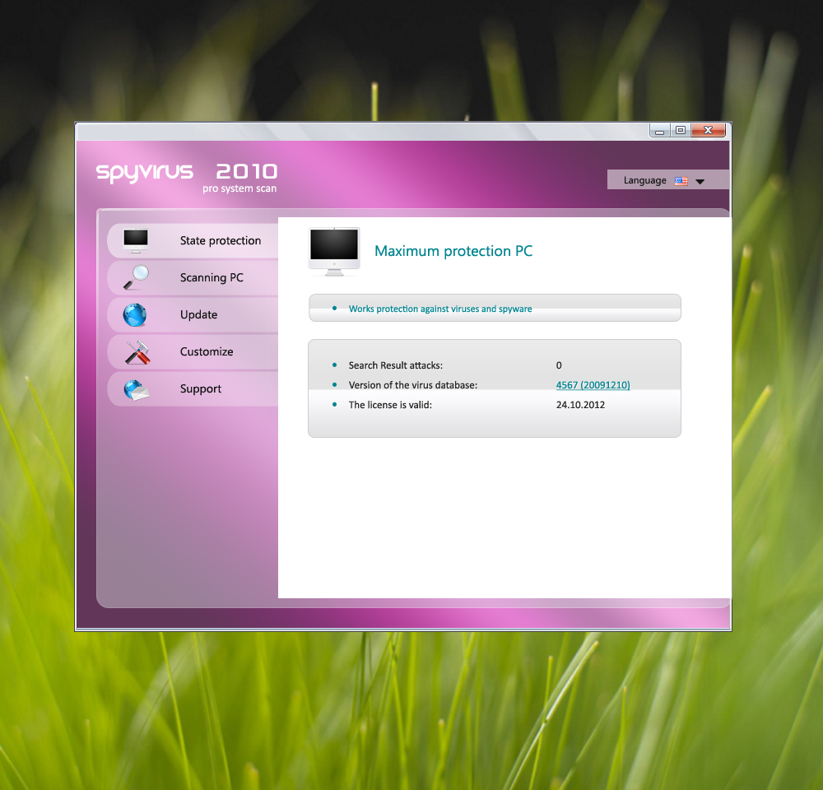Open the Customize section
Viewport: 823px width, 790px height.
click(193, 351)
